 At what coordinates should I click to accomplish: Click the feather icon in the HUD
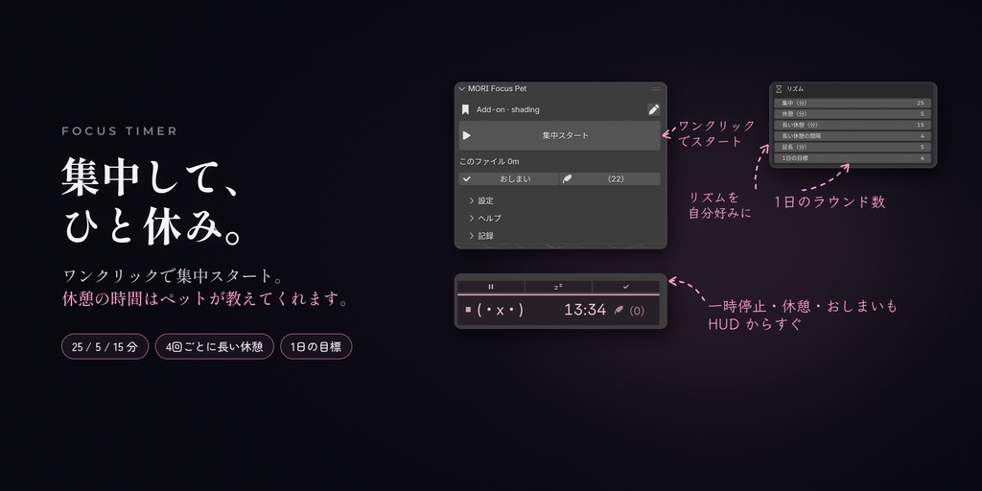(x=619, y=310)
